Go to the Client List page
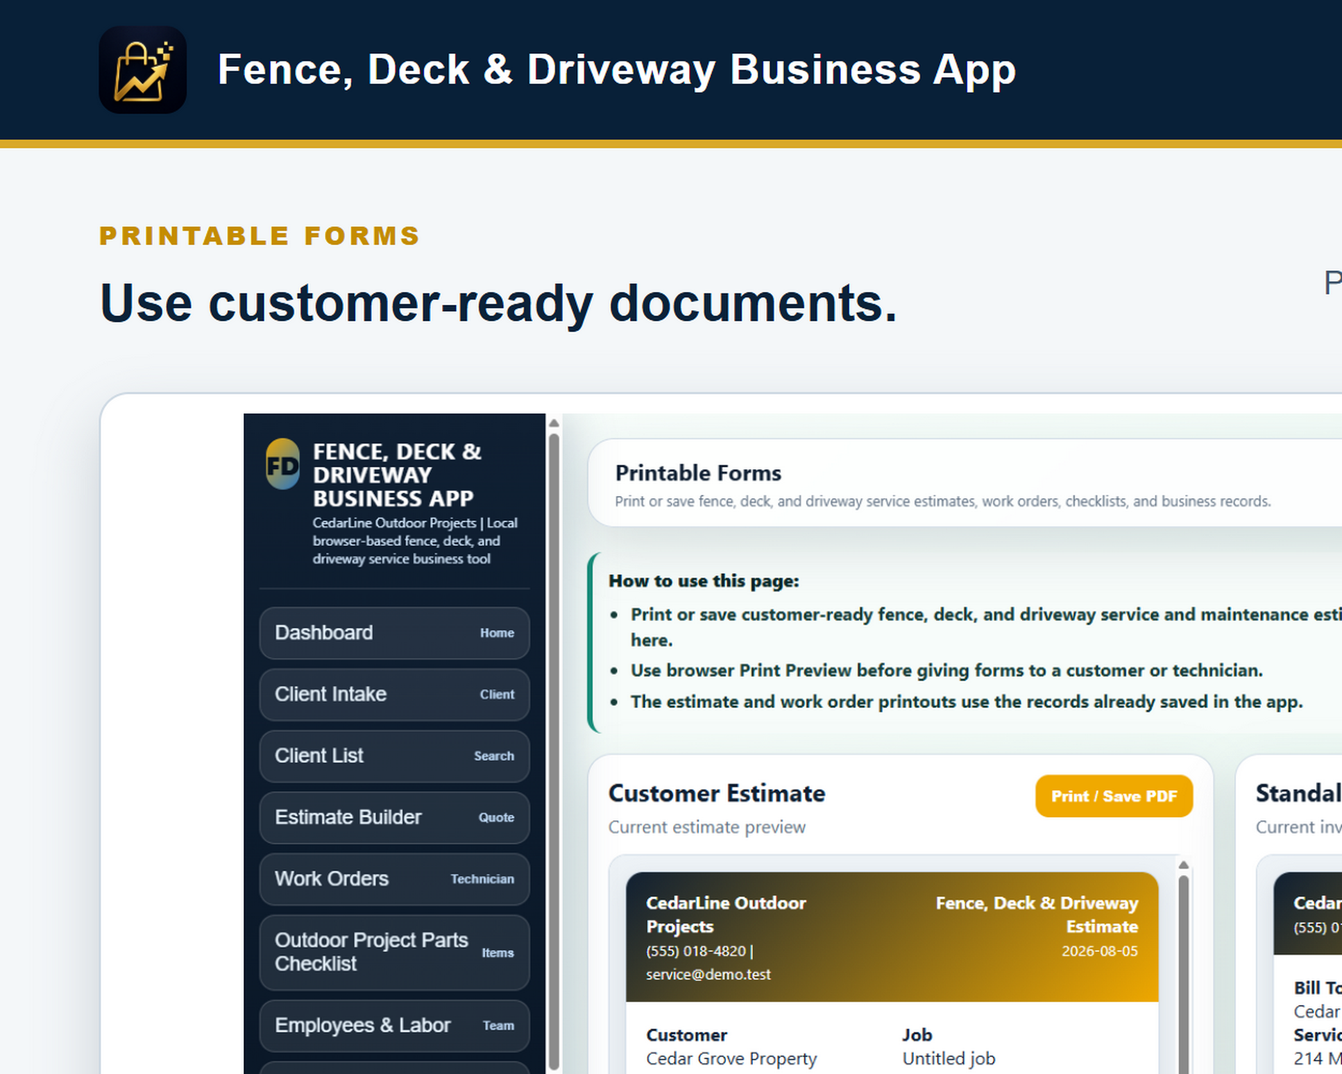Screen dimensions: 1342x1074 click(395, 756)
